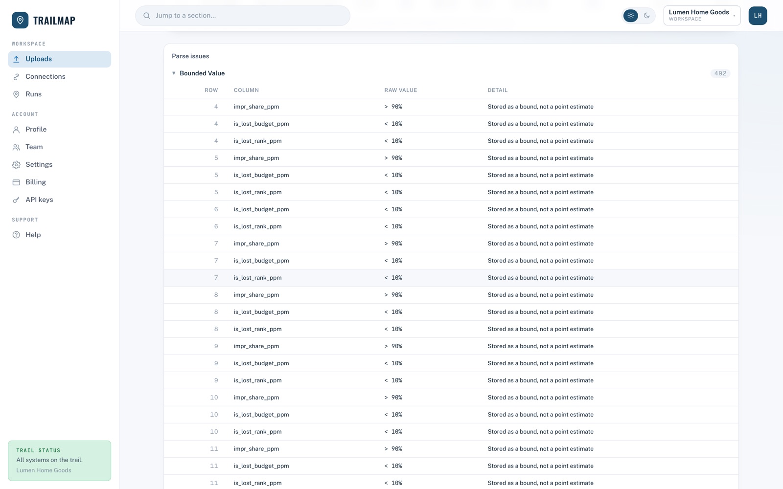Click the Trailmap map-pin logo icon
The image size is (783, 489).
click(20, 20)
